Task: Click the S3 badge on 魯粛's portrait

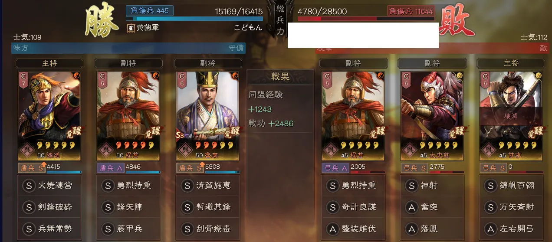Action: [x=179, y=135]
